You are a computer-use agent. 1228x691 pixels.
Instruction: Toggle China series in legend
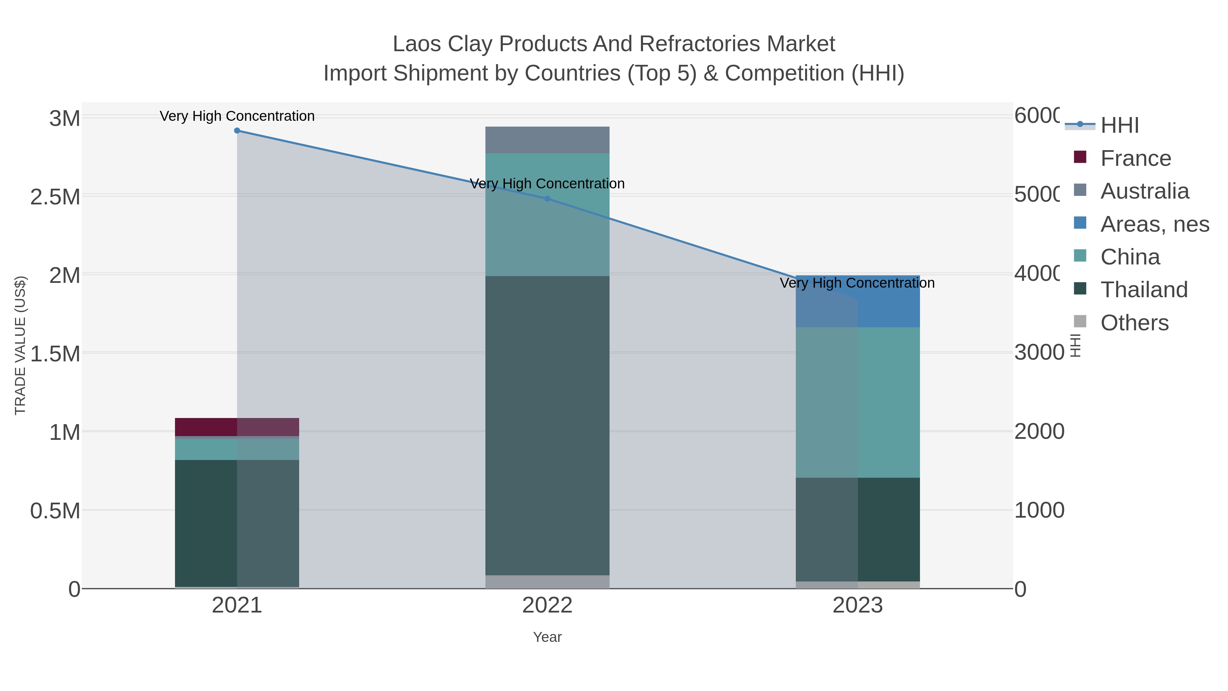(1117, 257)
